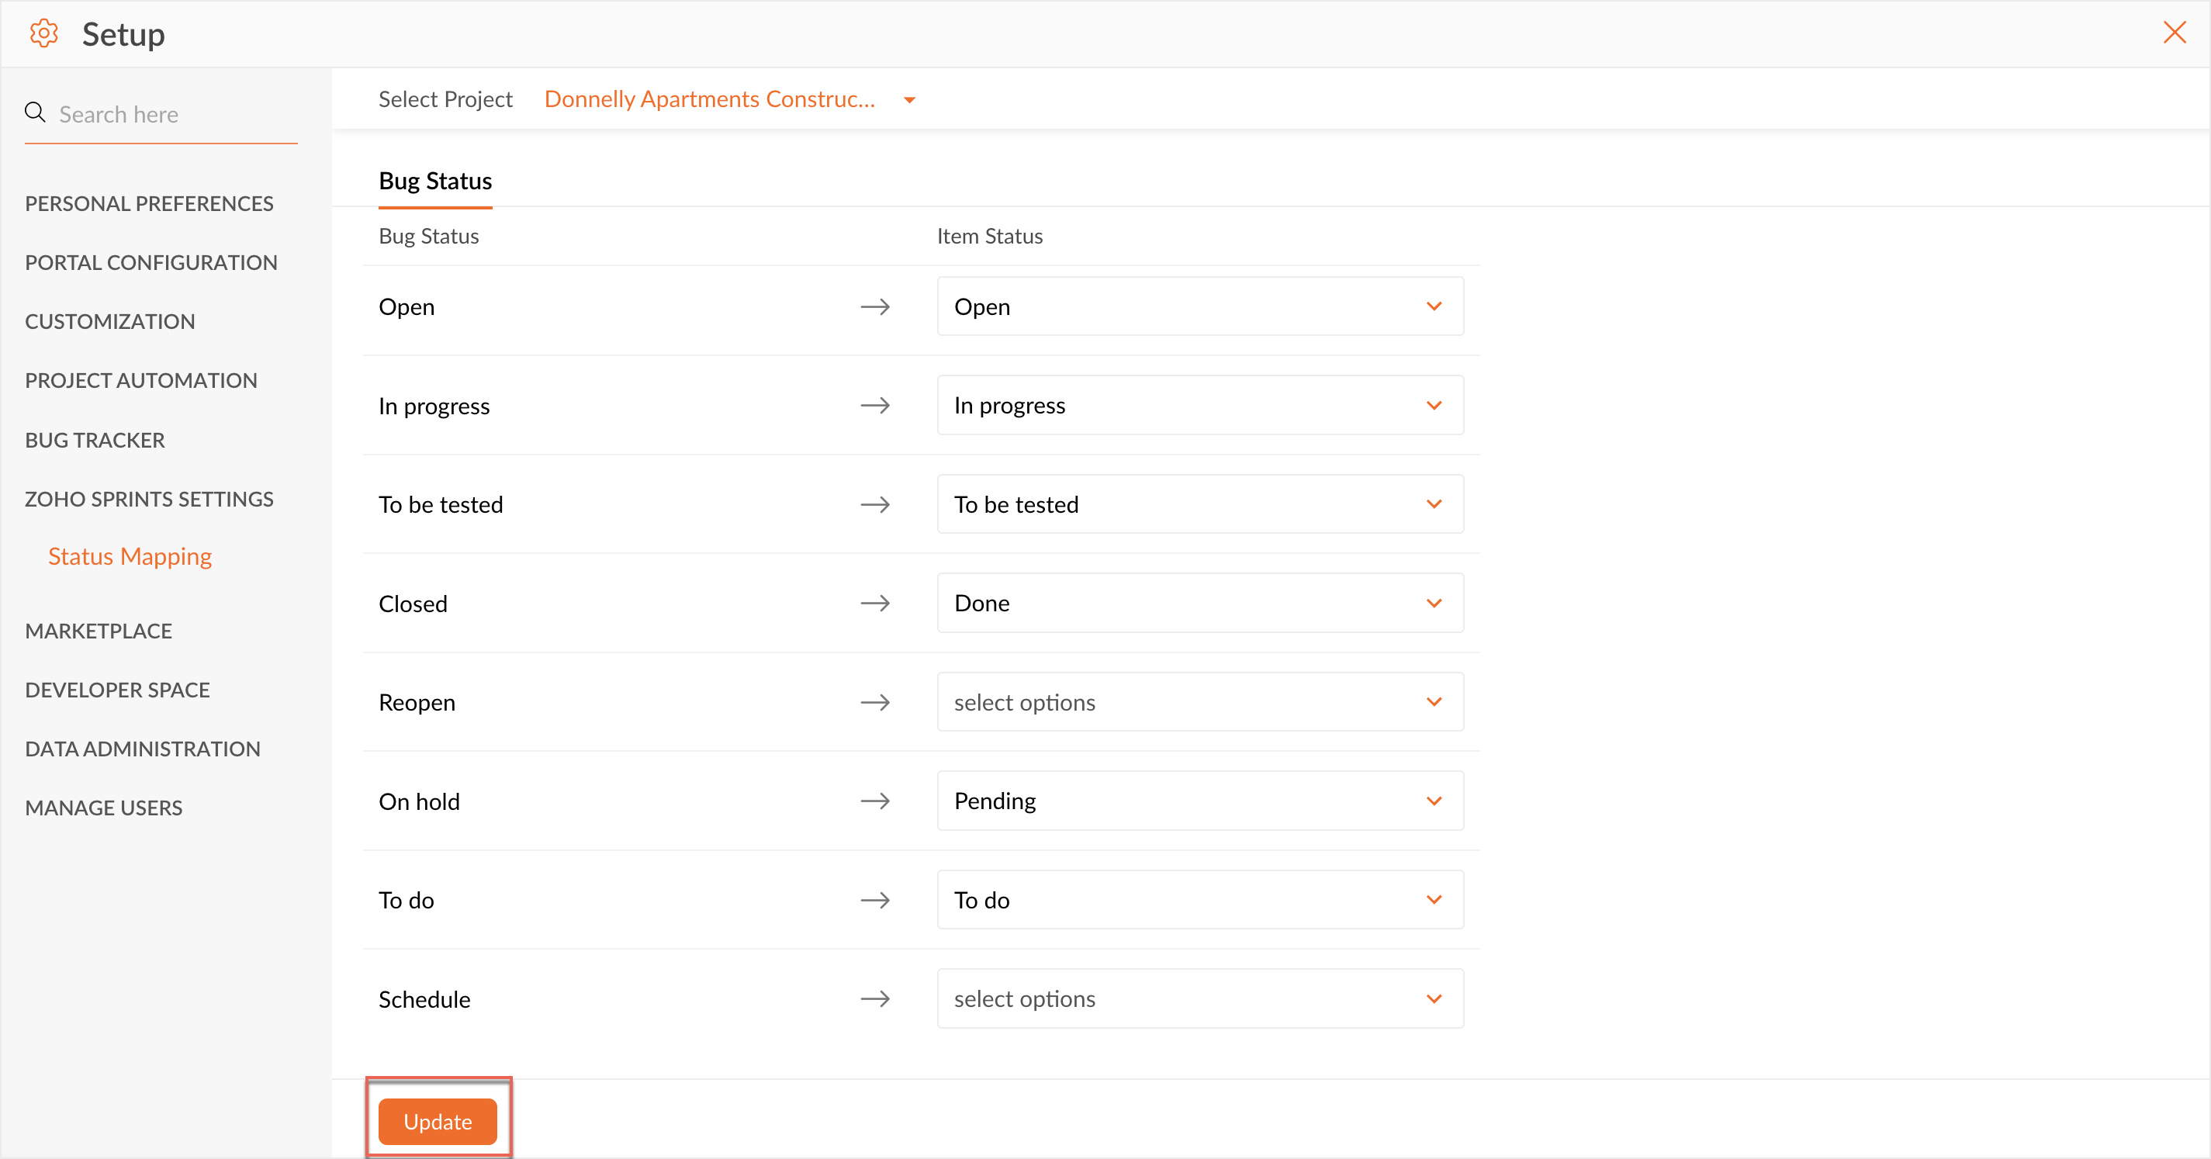
Task: Close the Setup panel
Action: point(2174,33)
